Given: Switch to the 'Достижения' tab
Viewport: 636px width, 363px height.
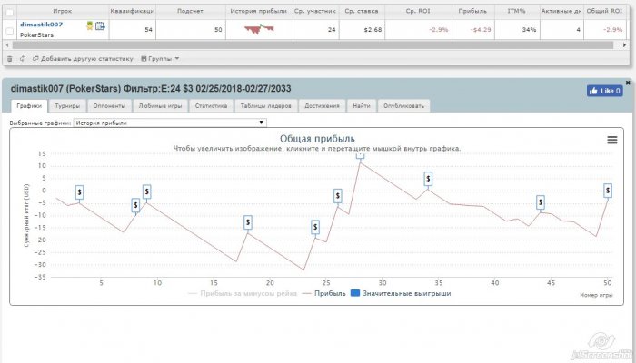Looking at the screenshot, I should (322, 106).
